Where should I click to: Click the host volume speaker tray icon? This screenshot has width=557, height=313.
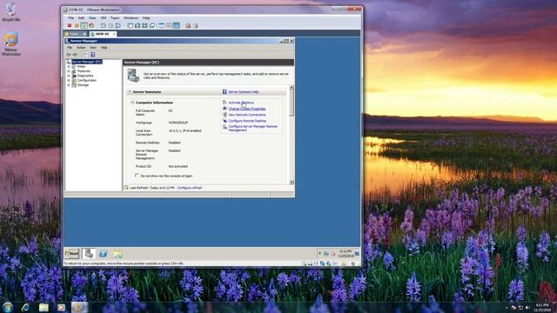click(x=527, y=308)
